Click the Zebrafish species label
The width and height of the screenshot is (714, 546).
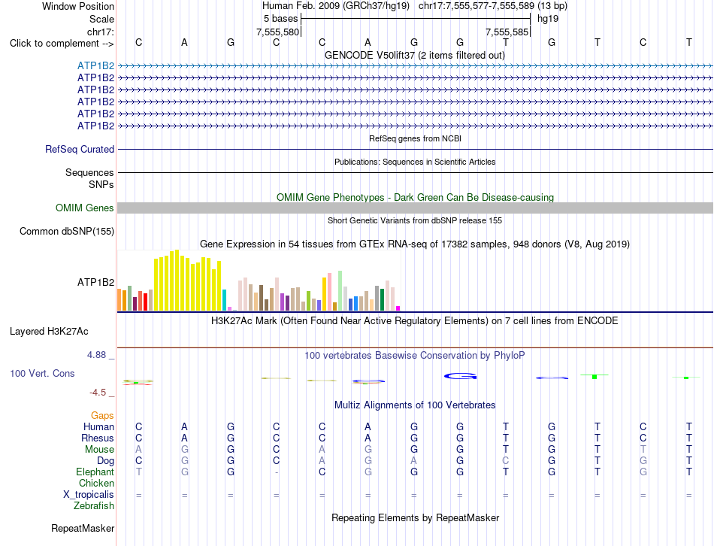pos(94,506)
